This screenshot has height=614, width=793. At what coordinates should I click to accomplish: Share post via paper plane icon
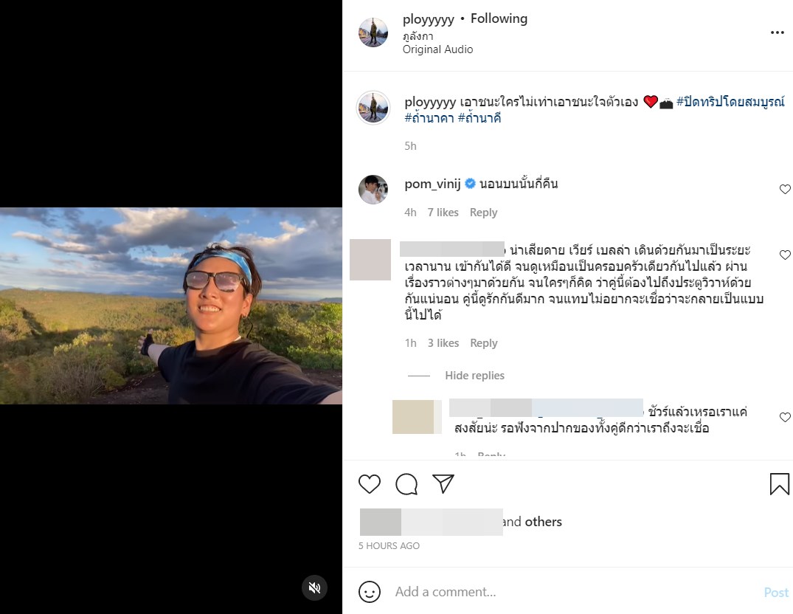[443, 483]
